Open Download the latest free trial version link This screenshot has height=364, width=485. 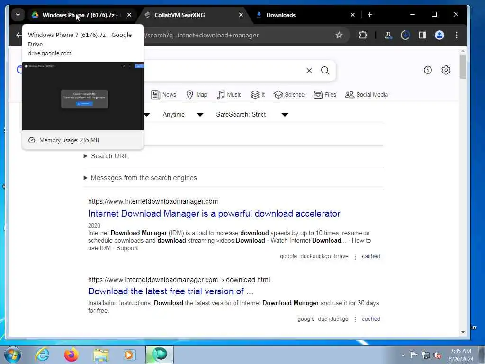tap(171, 291)
